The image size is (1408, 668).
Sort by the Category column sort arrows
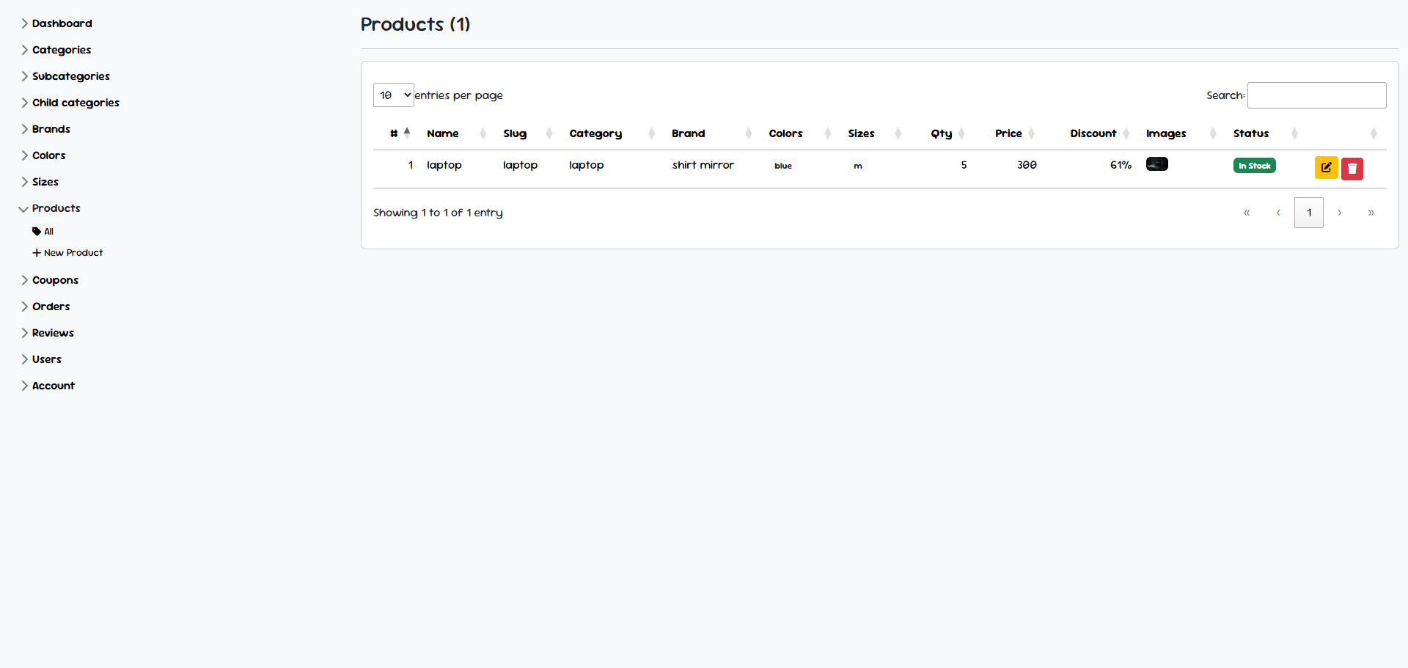(651, 133)
